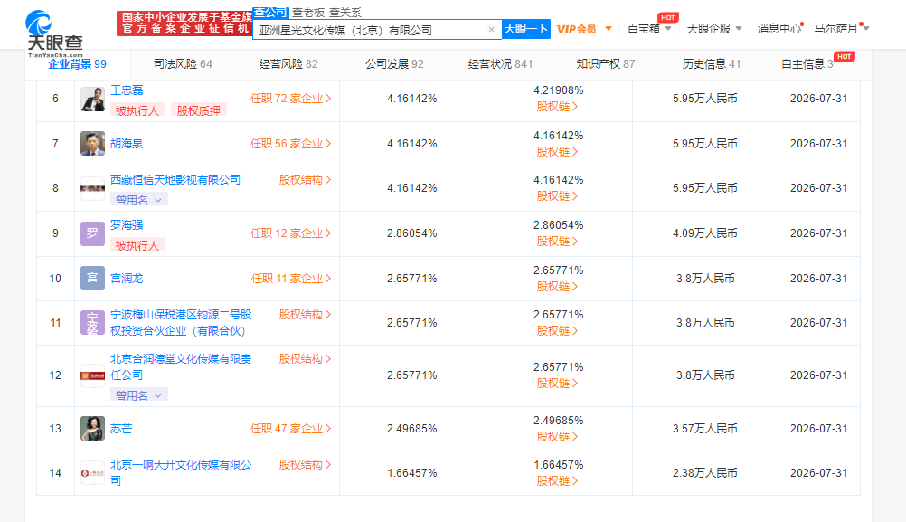Expand 曾用名 for 北京合润德堂文化传媒
Viewport: 906px width, 522px height.
click(x=138, y=395)
